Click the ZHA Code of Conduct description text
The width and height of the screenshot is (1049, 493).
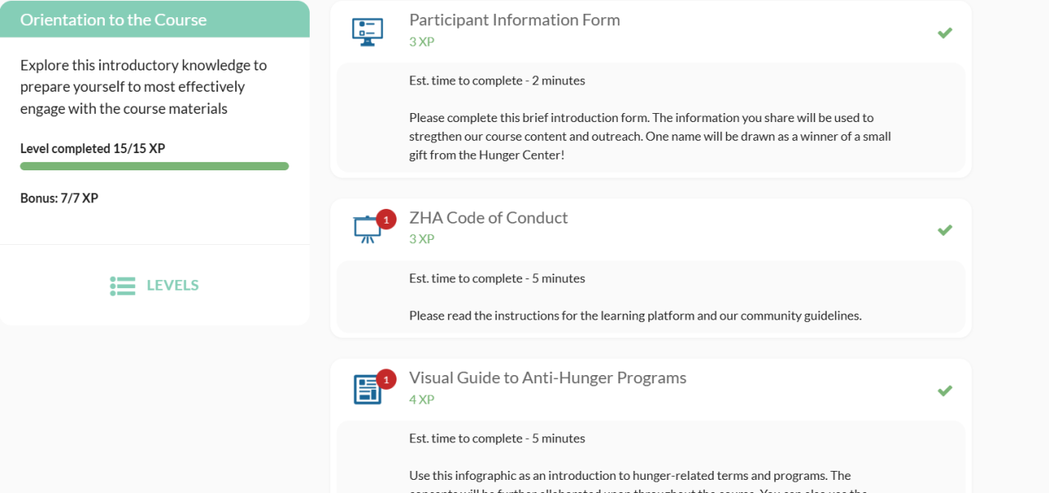(635, 315)
